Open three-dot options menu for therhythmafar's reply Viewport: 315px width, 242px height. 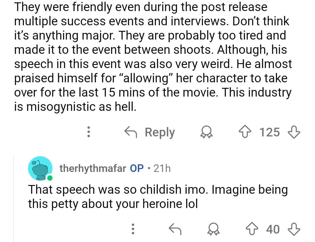click(x=133, y=229)
